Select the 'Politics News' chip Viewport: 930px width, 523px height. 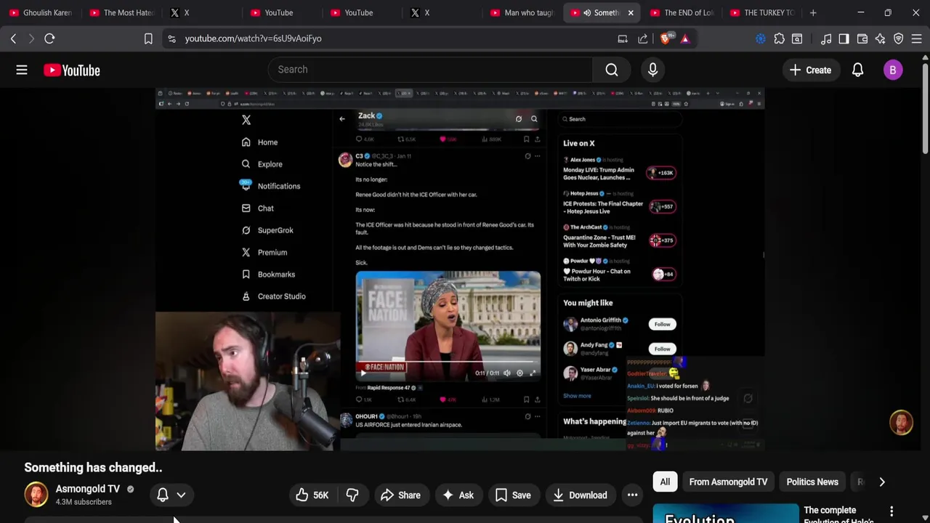click(812, 482)
